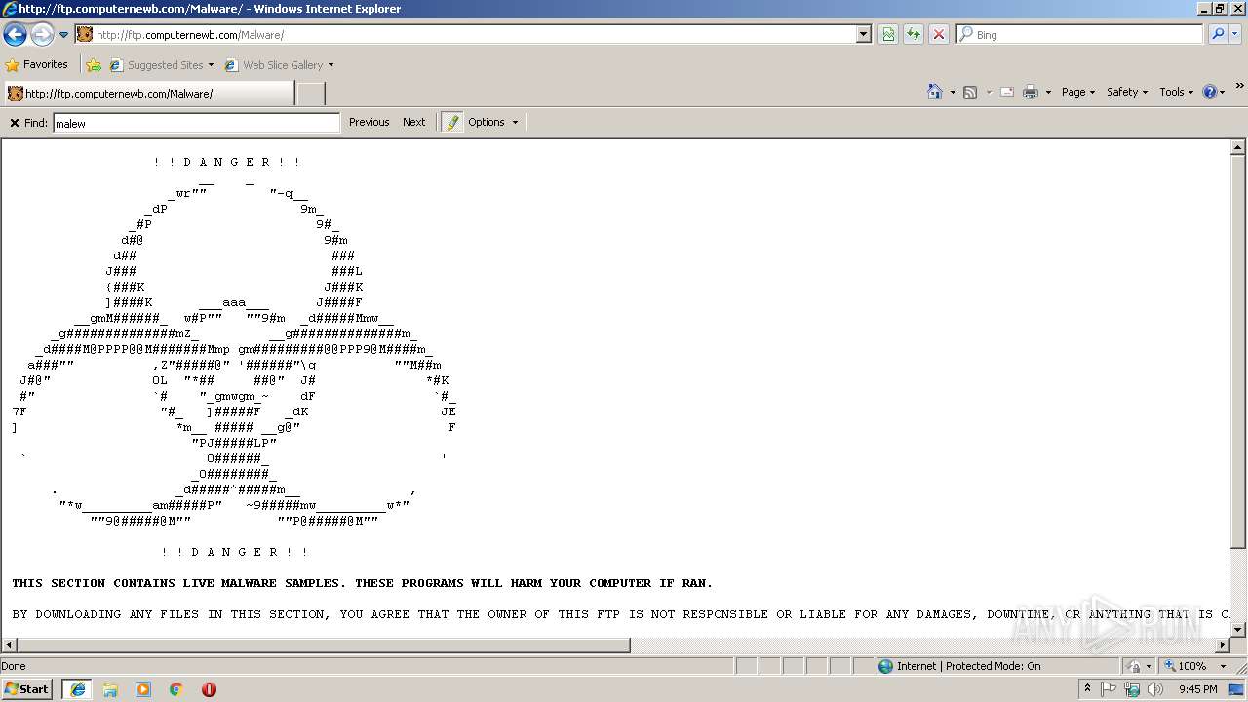Click the Next find result button

[x=414, y=123]
